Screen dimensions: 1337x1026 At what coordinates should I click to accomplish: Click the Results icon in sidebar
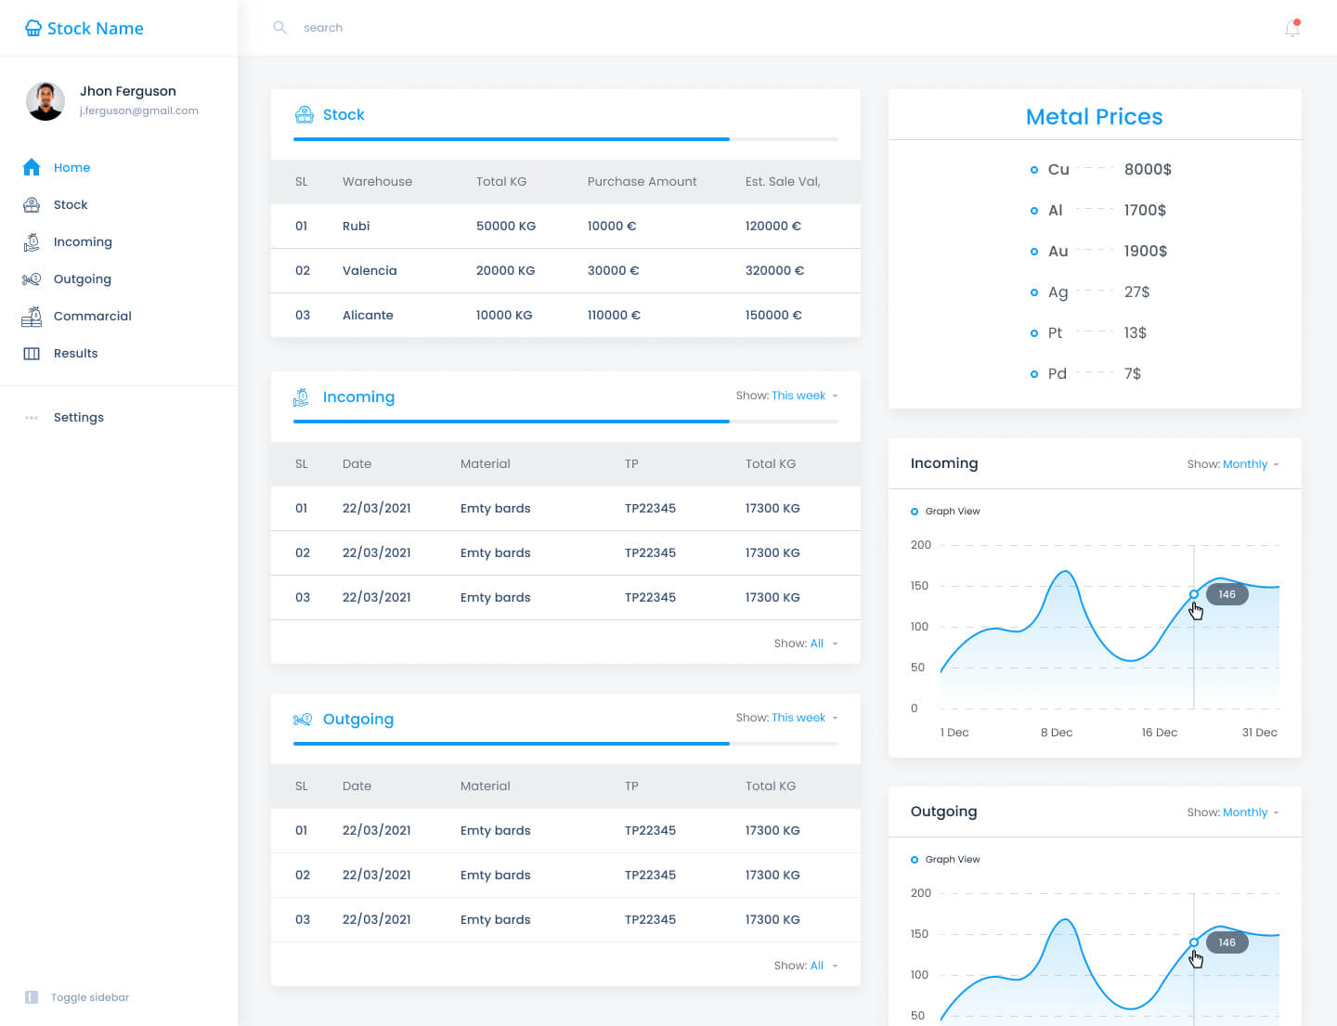pos(32,353)
